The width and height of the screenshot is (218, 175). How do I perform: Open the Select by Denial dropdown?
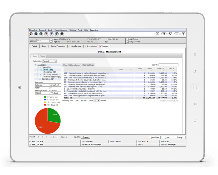[x=49, y=61]
